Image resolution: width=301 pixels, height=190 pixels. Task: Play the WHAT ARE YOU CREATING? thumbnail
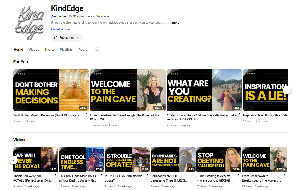(x=204, y=90)
